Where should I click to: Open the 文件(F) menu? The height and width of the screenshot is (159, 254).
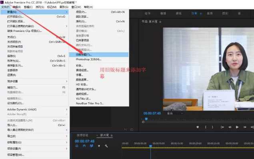5,7
